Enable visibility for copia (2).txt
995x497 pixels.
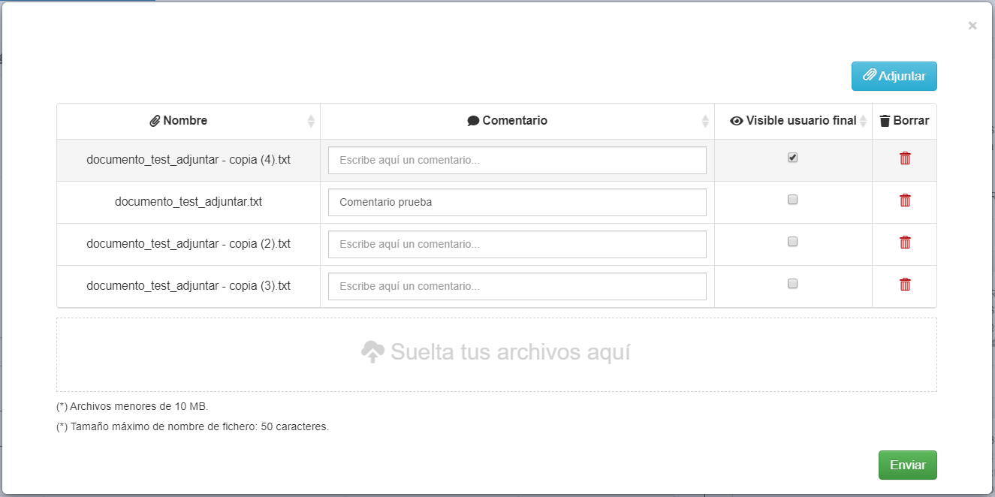[792, 242]
